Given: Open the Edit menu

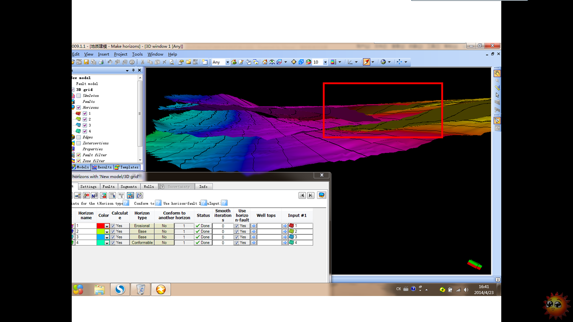Looking at the screenshot, I should coord(76,54).
